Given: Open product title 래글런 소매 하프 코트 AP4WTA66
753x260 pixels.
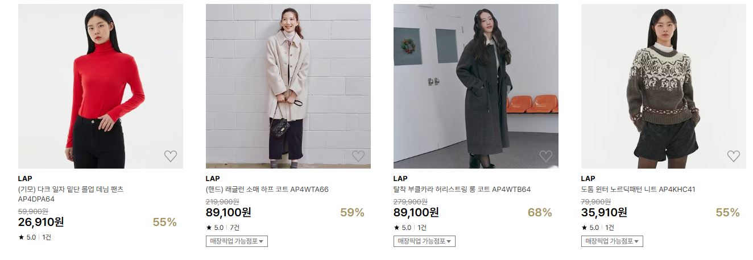Looking at the screenshot, I should (267, 190).
